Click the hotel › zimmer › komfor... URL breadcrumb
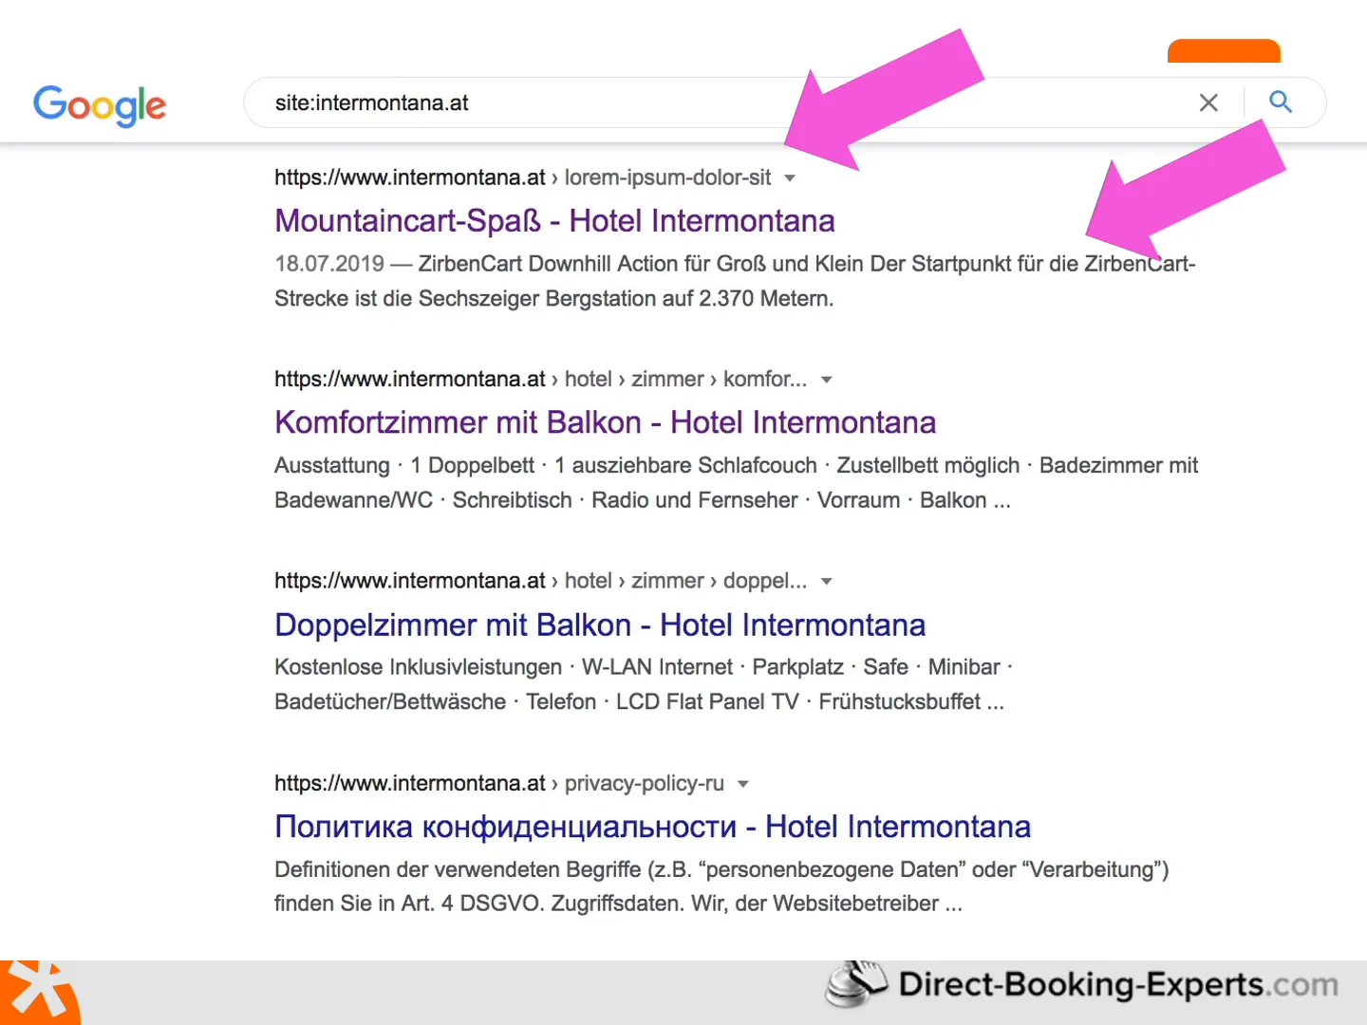Screen dimensions: 1367x1025 click(685, 380)
